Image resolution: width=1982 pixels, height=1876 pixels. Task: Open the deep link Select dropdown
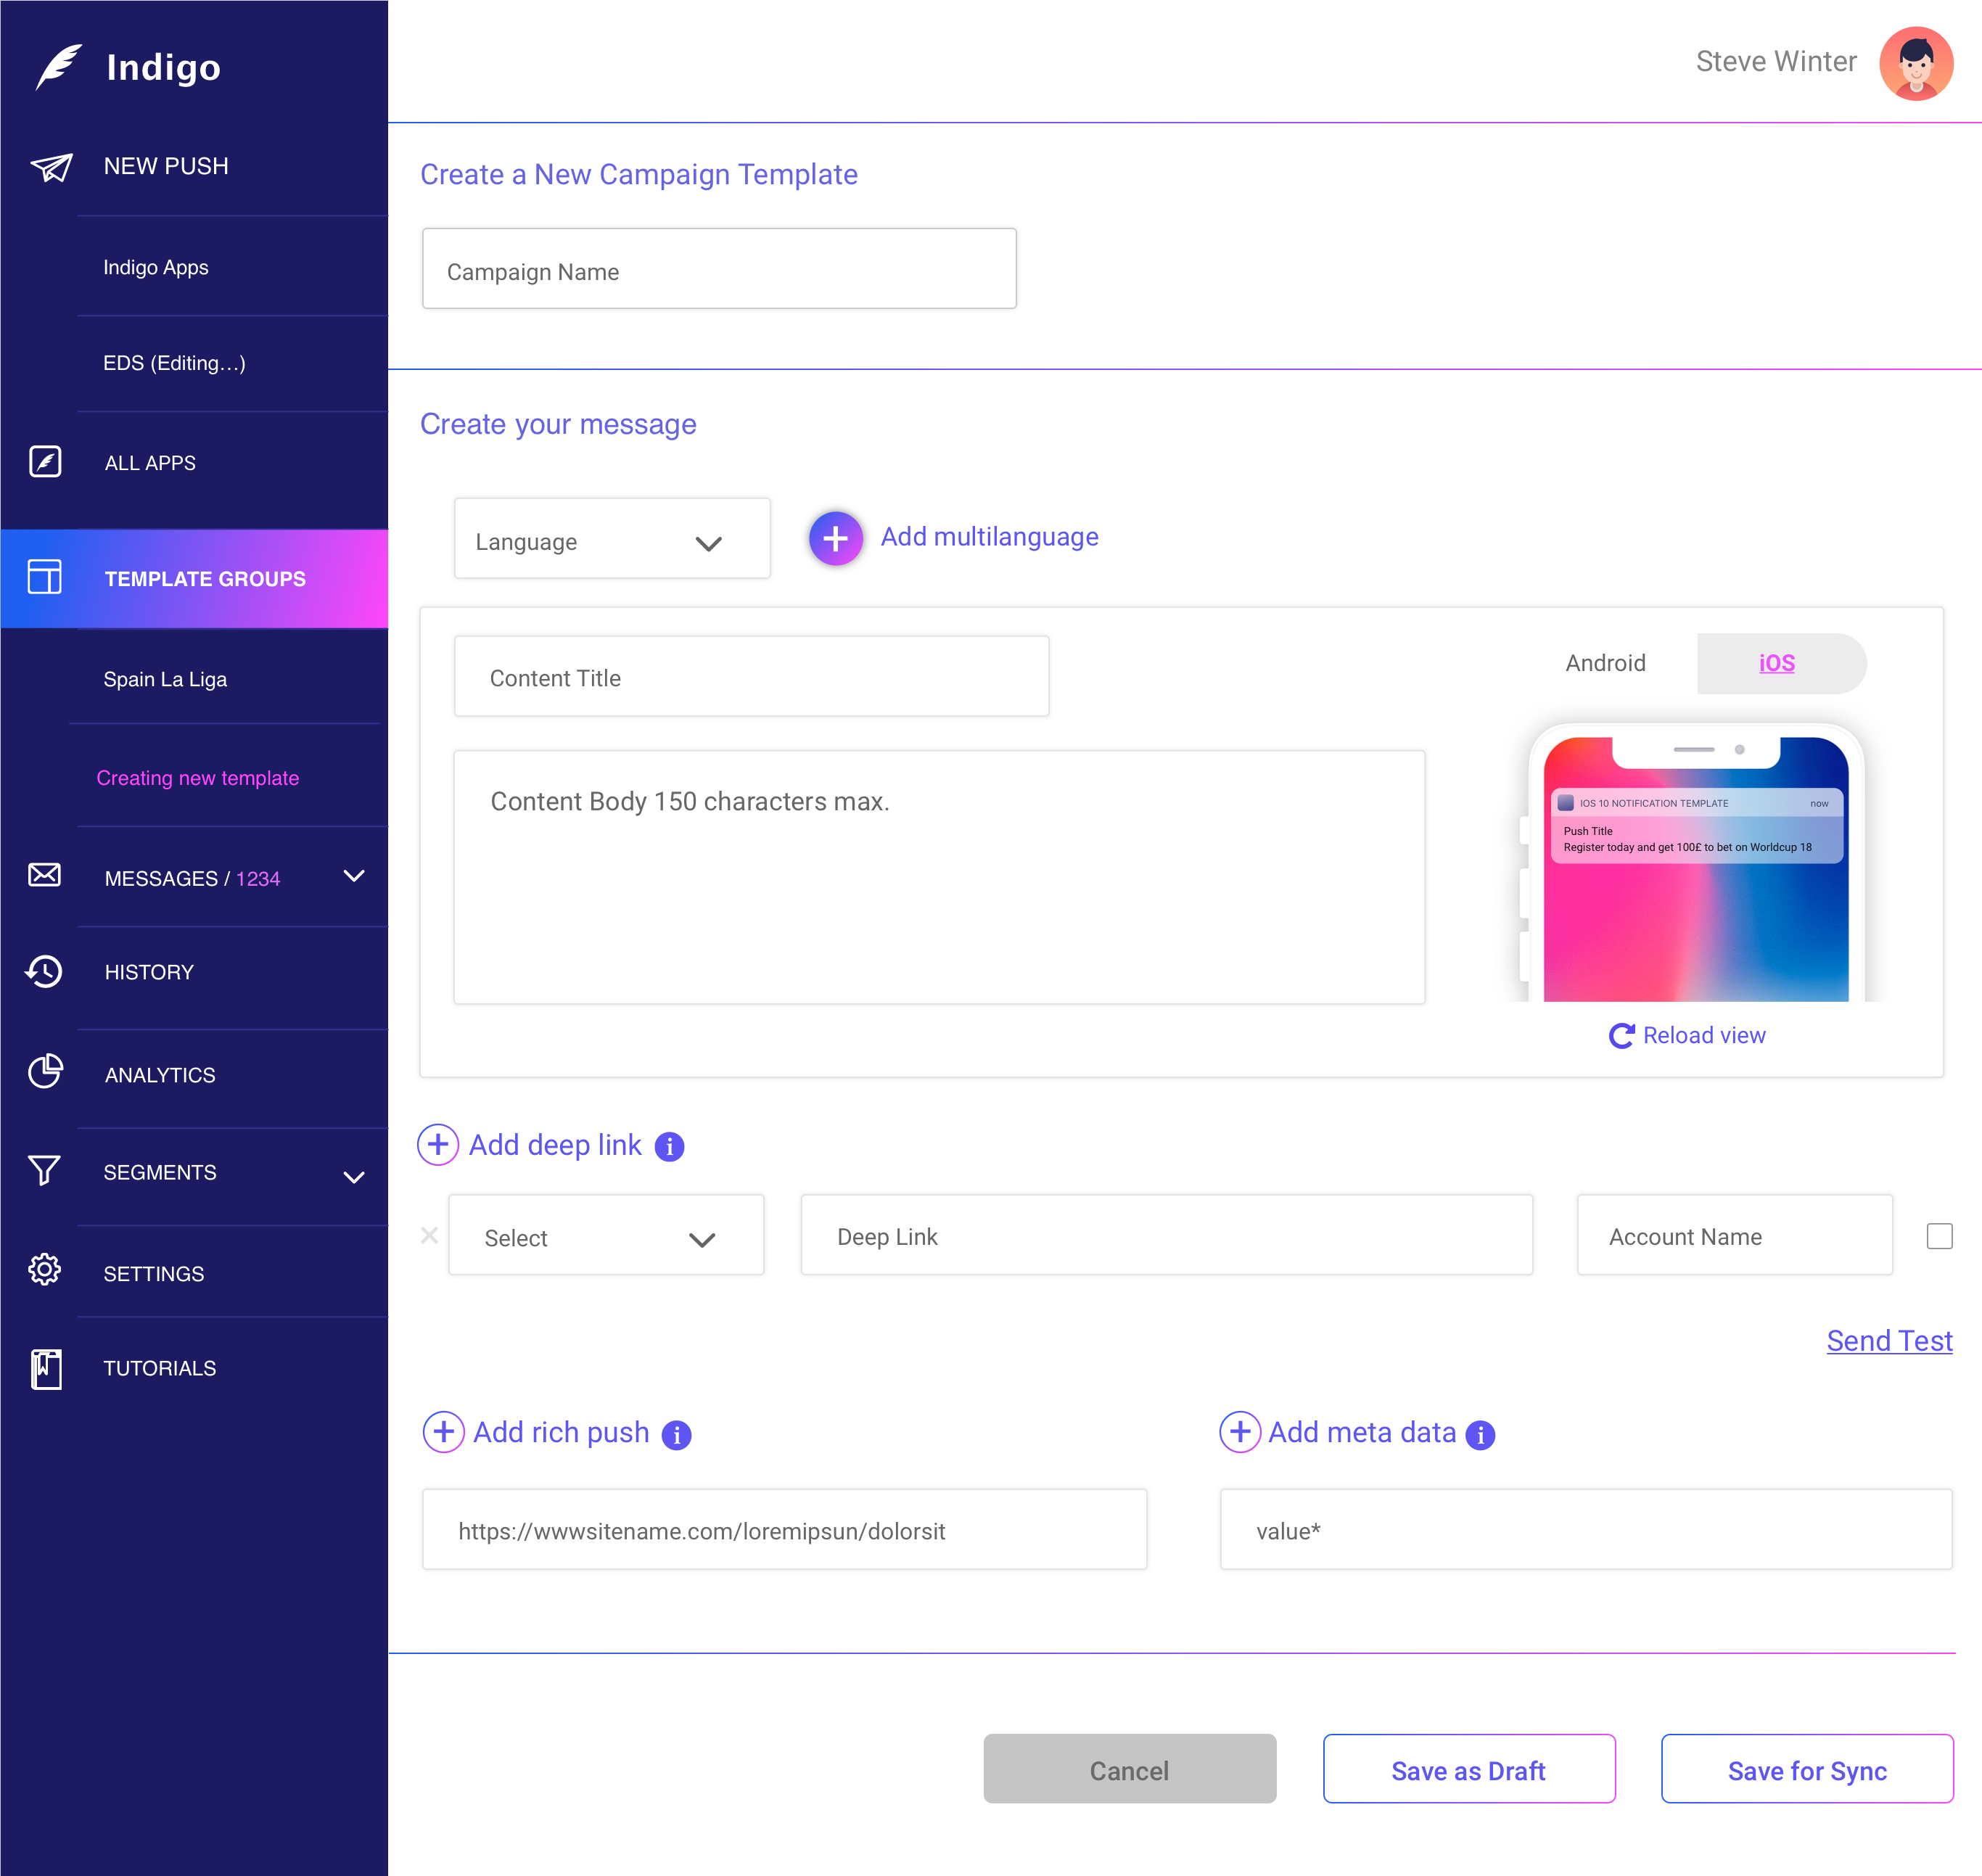coord(606,1236)
